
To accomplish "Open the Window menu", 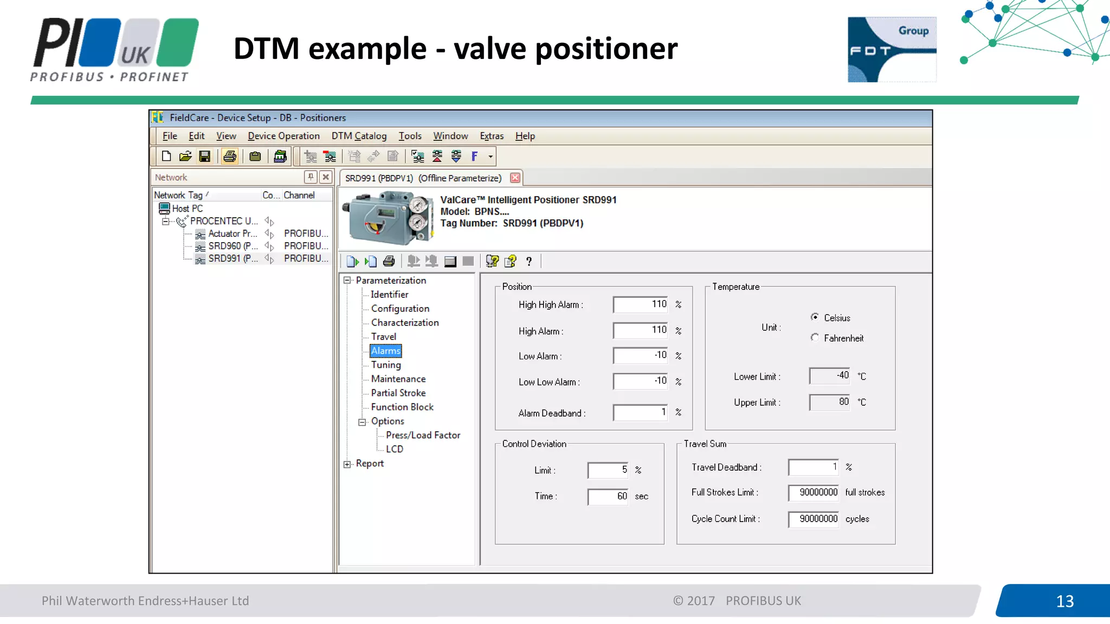I will tap(450, 136).
